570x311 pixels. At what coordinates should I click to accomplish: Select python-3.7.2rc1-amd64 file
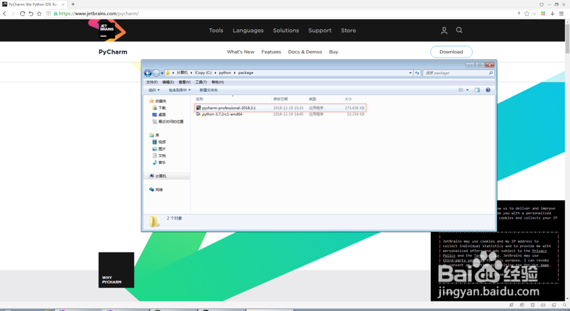(x=280, y=114)
